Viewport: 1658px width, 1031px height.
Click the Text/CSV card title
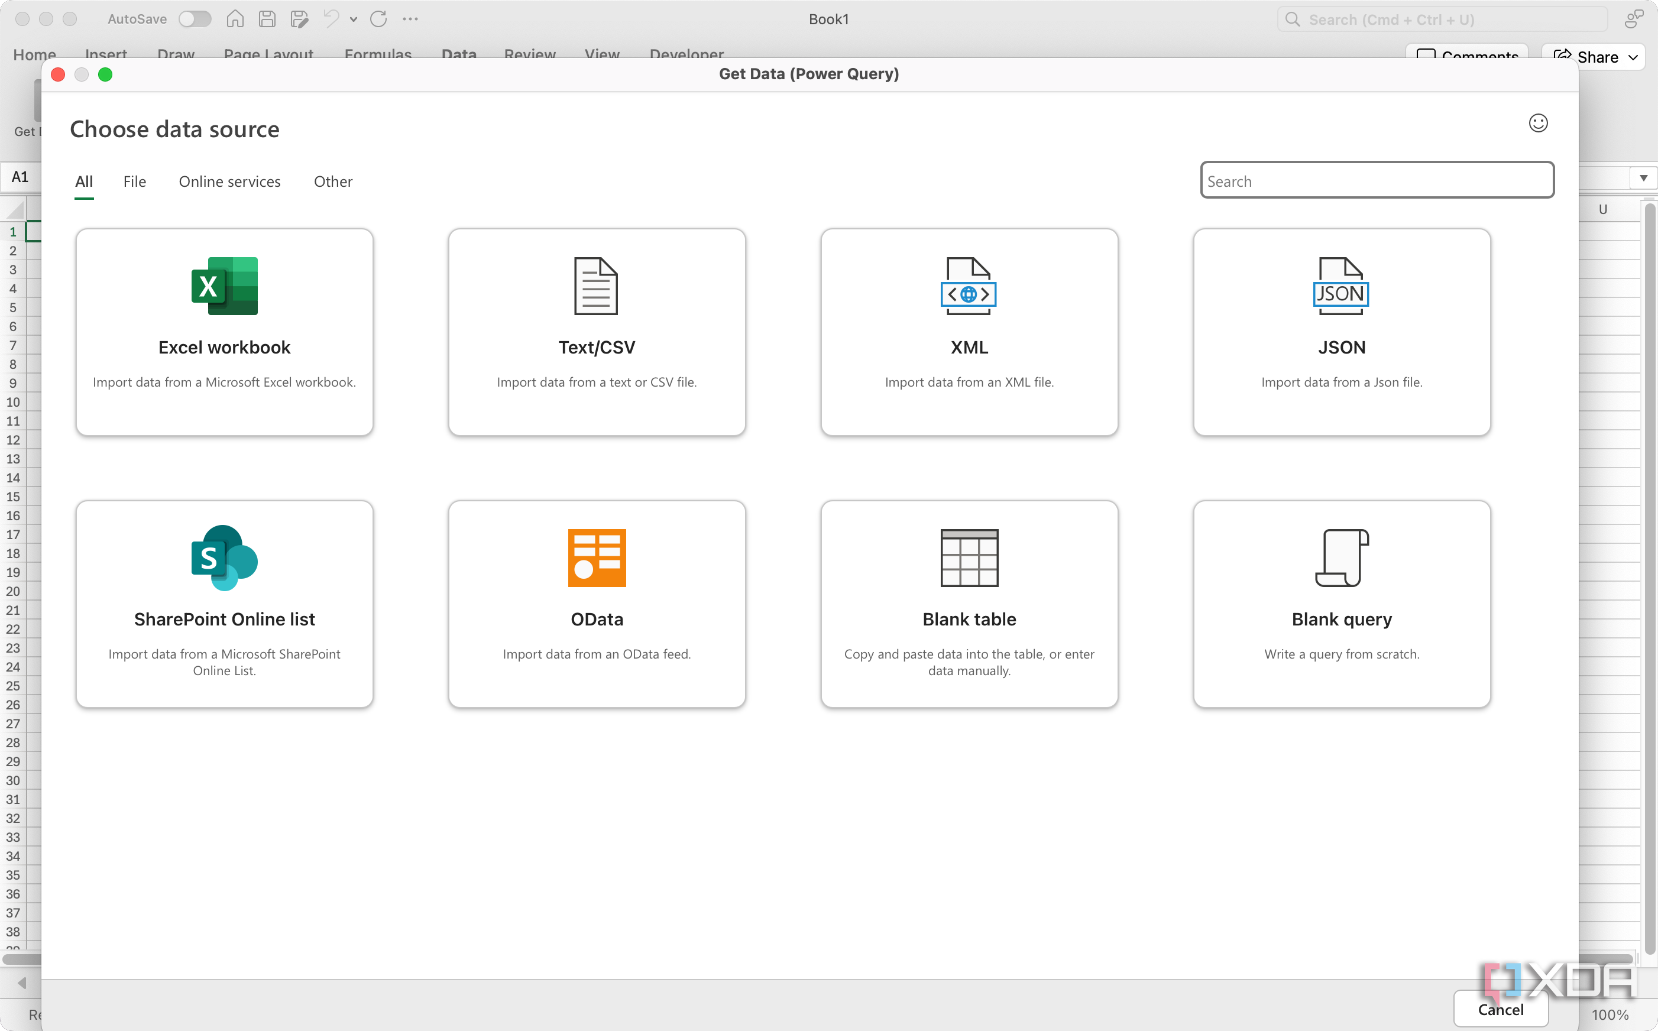coord(597,347)
